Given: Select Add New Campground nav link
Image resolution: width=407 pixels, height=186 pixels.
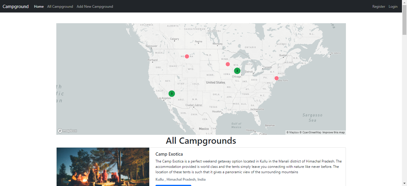Looking at the screenshot, I should 95,7.
